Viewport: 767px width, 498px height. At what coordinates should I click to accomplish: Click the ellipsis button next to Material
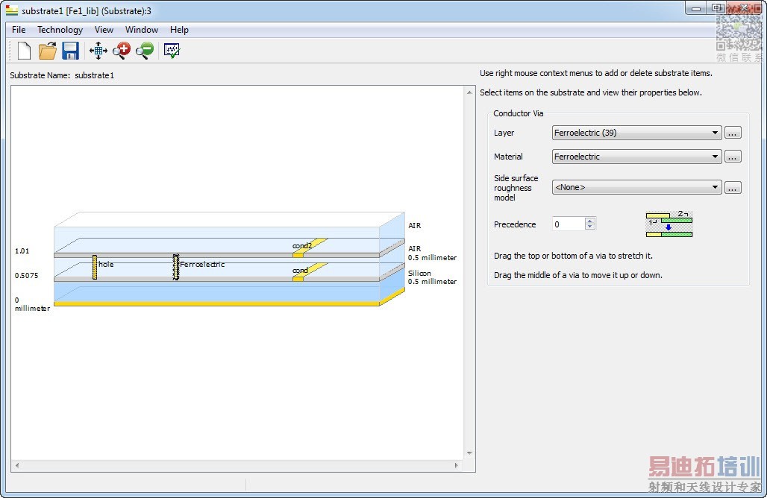coord(732,157)
